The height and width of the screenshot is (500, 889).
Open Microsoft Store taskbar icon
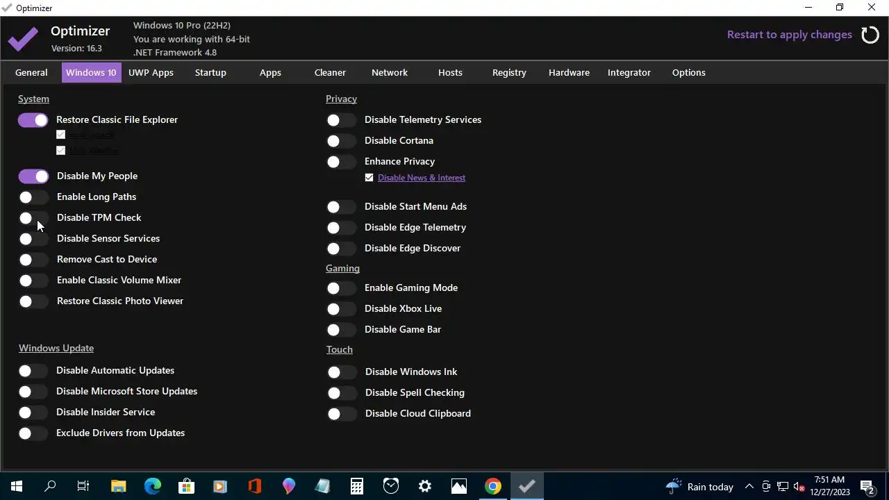point(187,486)
